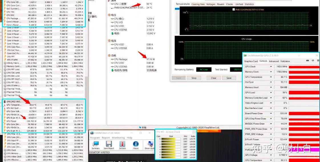
Task: Click lightning icon of CPU TDC row
Action: 5,12
